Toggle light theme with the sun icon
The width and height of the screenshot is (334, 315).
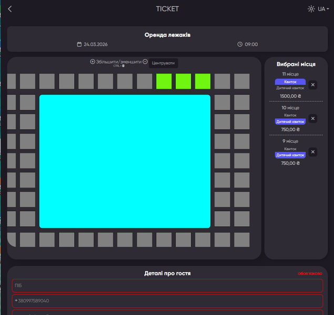click(x=311, y=9)
